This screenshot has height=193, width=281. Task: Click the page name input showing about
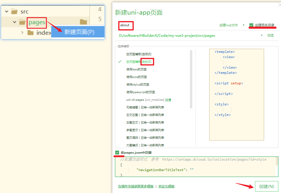pos(125,26)
